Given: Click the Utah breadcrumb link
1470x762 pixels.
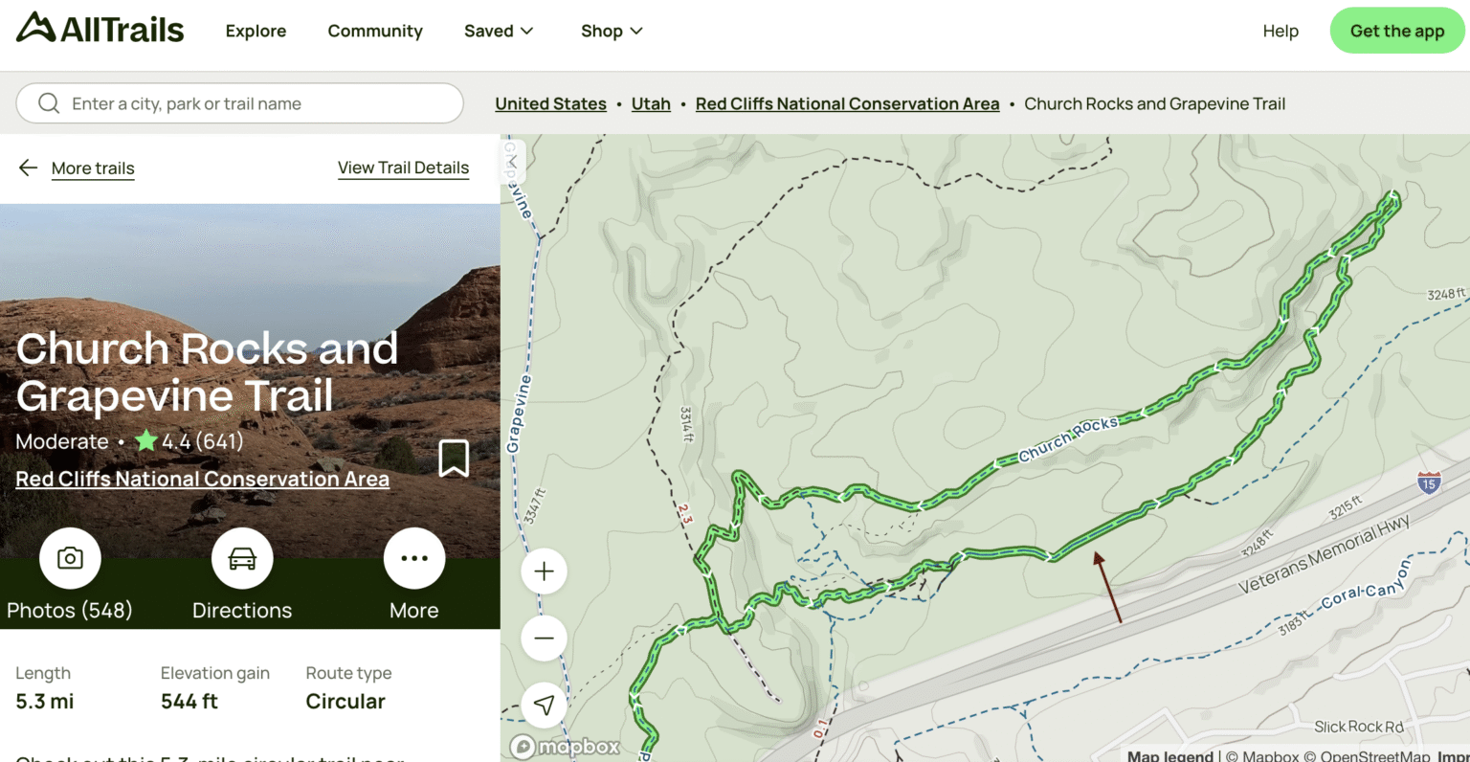Looking at the screenshot, I should click(x=651, y=103).
